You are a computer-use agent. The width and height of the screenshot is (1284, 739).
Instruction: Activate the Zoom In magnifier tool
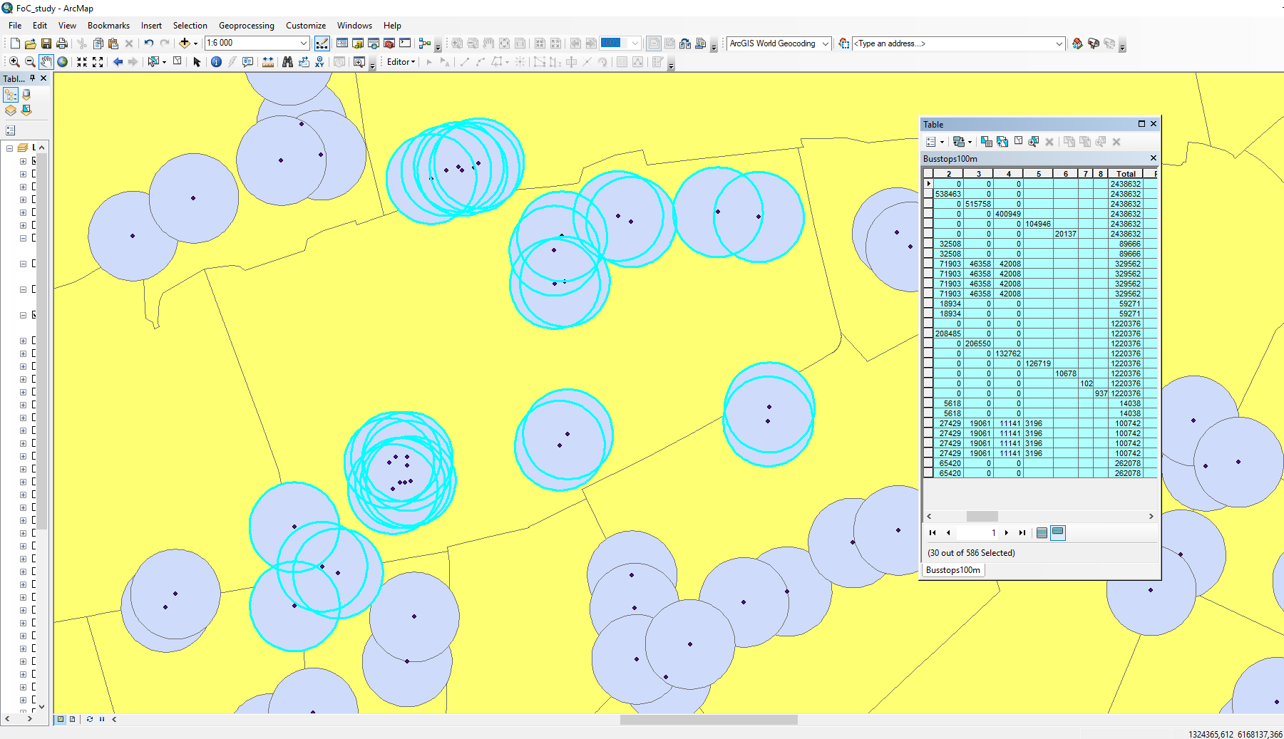click(x=14, y=62)
